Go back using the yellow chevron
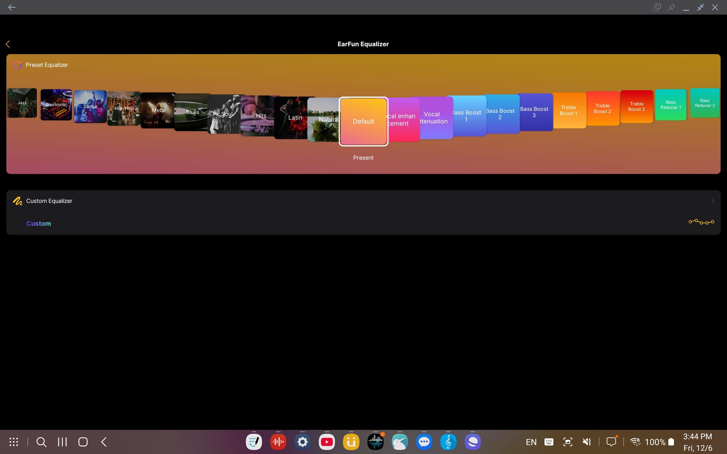This screenshot has height=454, width=727. tap(8, 44)
